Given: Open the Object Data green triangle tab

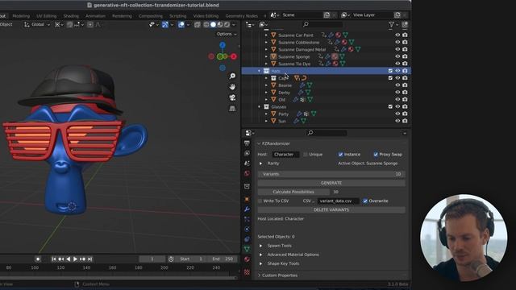Looking at the screenshot, I should click(x=247, y=249).
